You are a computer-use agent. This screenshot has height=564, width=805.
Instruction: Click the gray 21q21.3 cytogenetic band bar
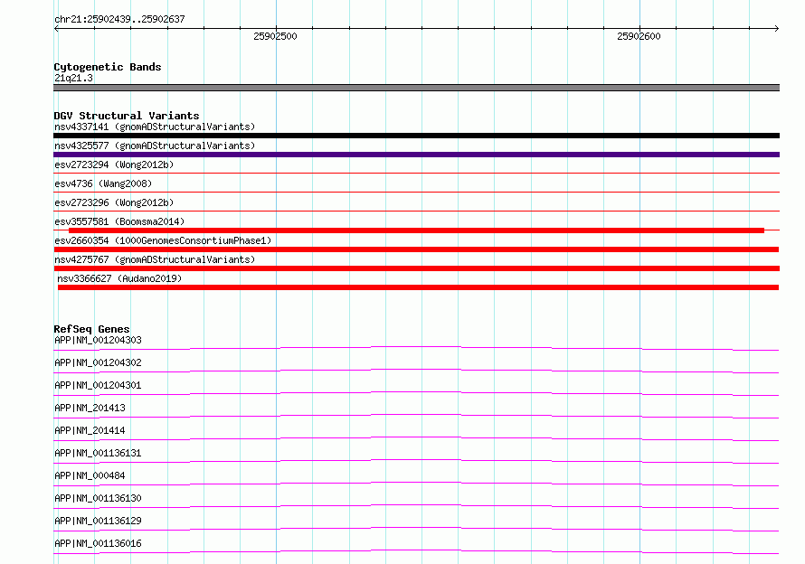point(416,88)
